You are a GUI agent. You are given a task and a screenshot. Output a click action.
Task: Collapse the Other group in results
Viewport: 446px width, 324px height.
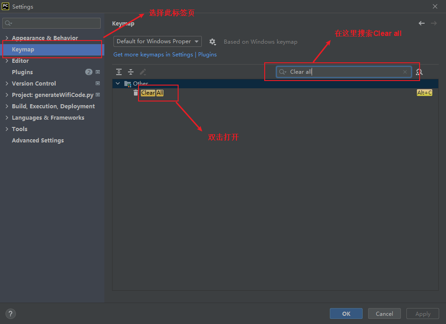[118, 83]
